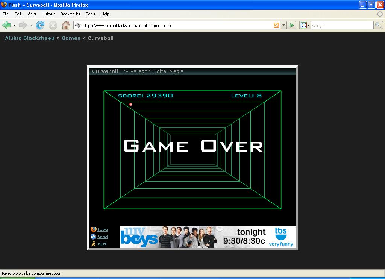This screenshot has height=279, width=385.
Task: Click the SCORE: 29390 text
Action: click(146, 96)
